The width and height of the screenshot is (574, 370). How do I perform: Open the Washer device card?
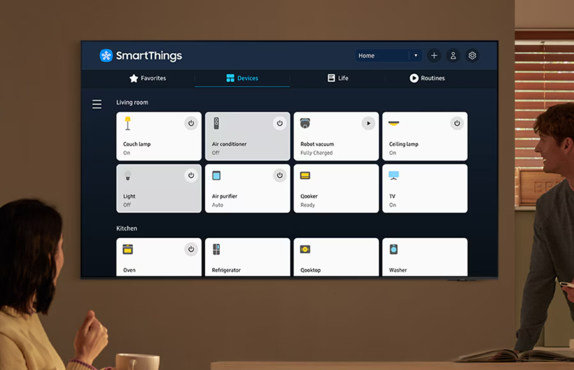tap(425, 257)
